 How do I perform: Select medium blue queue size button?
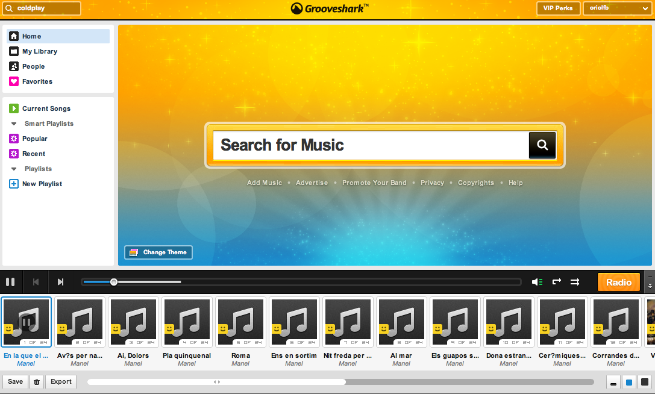(x=629, y=382)
